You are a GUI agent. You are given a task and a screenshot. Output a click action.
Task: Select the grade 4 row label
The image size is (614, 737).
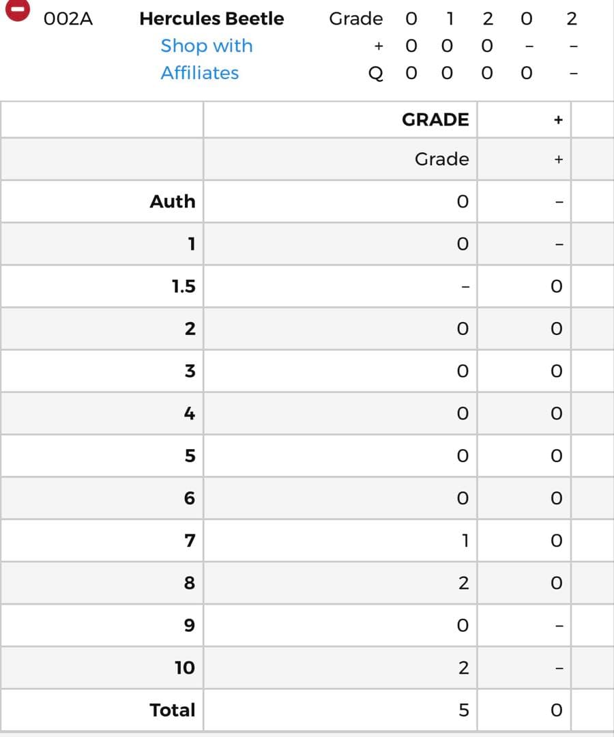tap(190, 413)
